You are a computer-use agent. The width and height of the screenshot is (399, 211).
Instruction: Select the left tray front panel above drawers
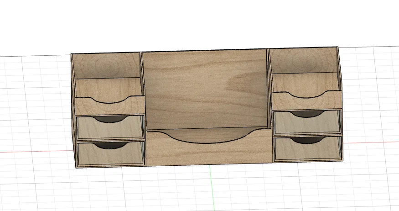[x=110, y=106]
